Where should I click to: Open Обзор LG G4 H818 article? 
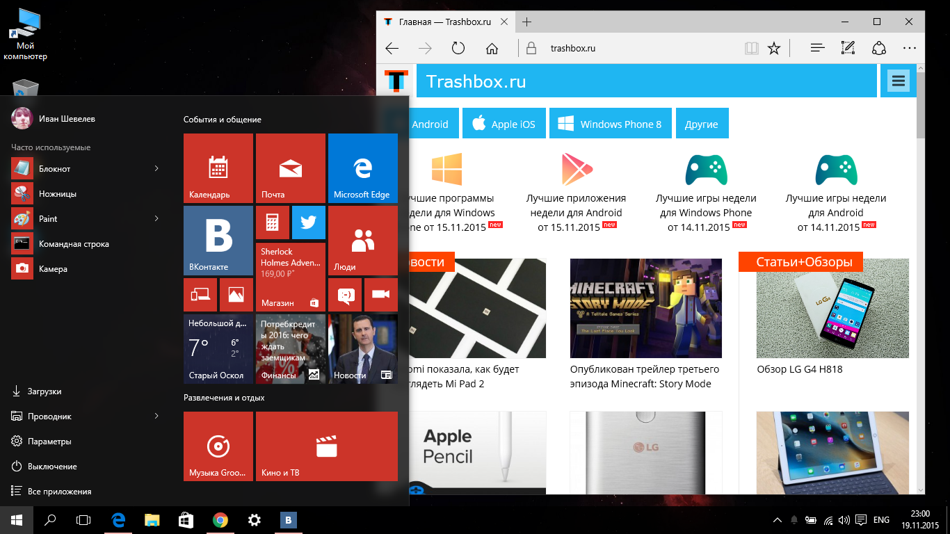(x=800, y=369)
